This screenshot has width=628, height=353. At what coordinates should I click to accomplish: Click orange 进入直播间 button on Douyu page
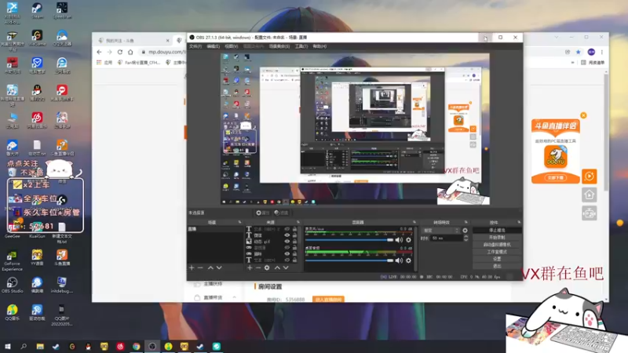pos(328,300)
